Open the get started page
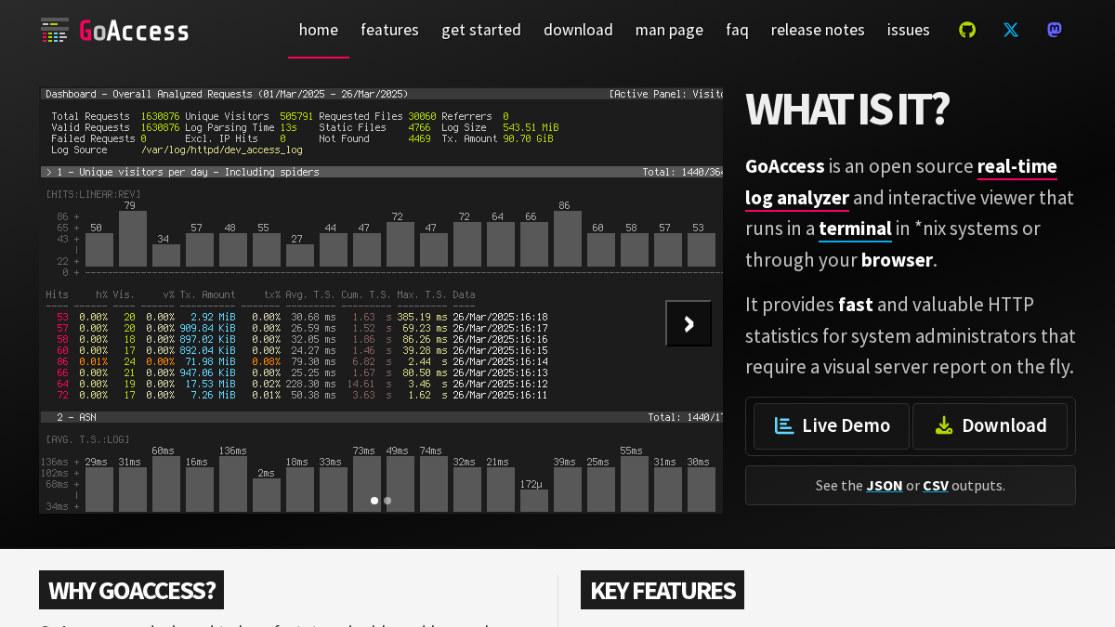 481,30
